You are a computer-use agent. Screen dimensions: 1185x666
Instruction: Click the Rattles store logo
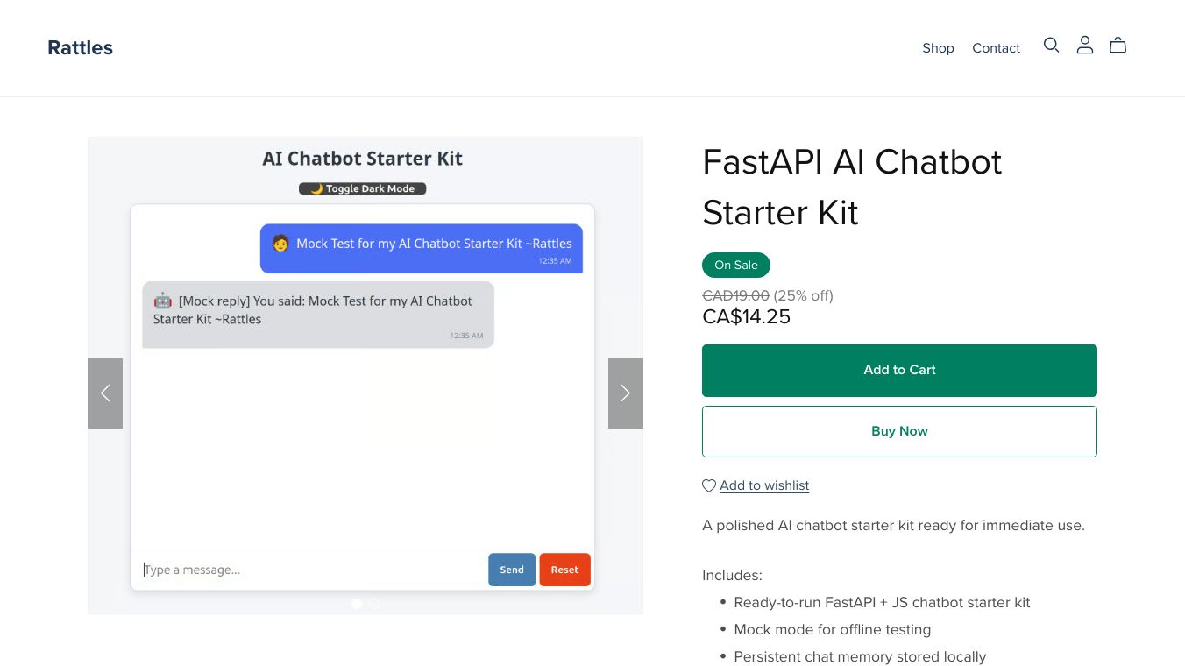80,48
